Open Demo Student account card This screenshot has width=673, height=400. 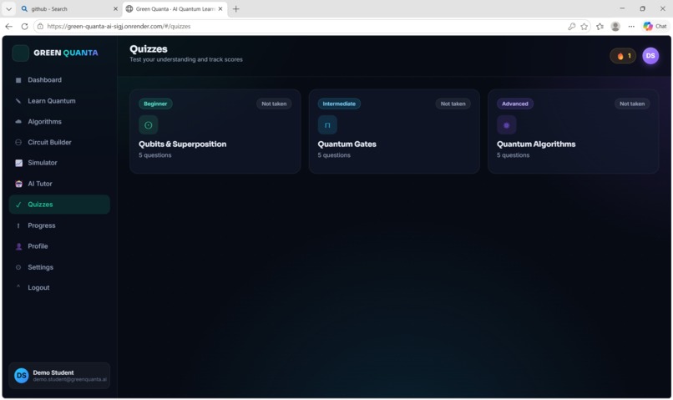[x=59, y=376]
